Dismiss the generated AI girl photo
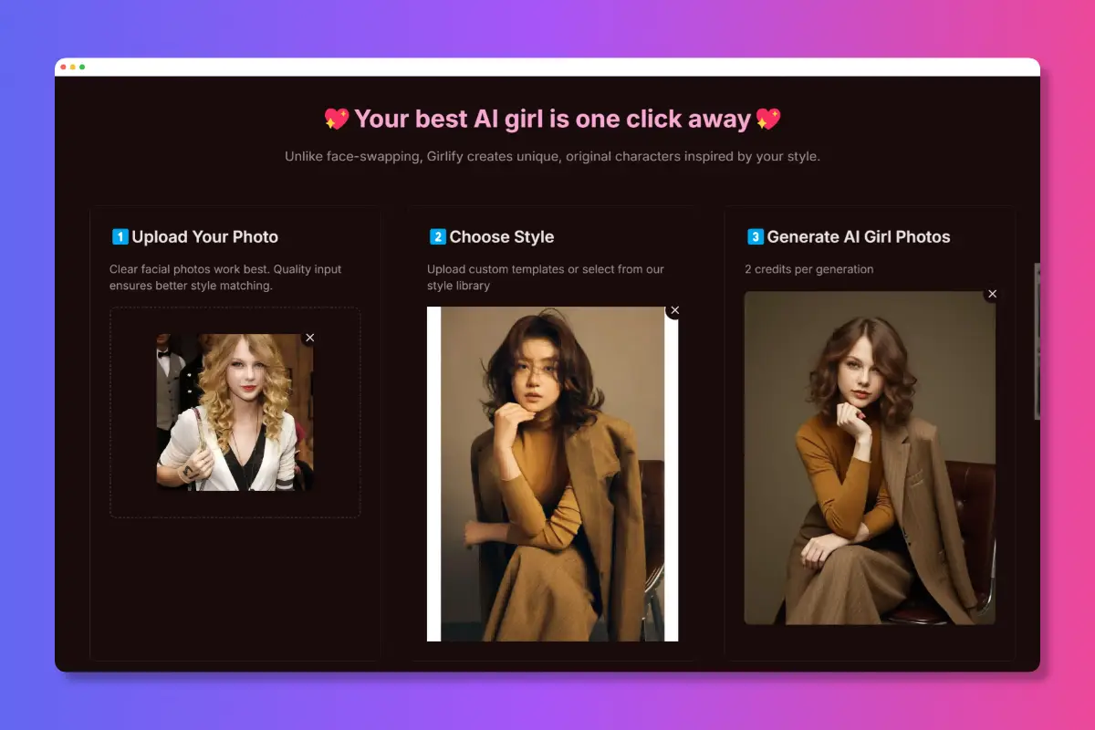Viewport: 1095px width, 730px height. [993, 294]
